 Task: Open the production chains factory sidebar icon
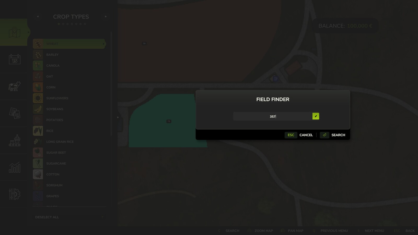(14, 140)
